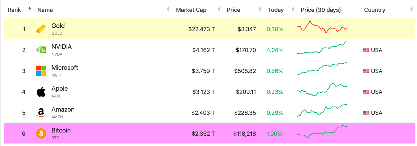This screenshot has height=146, width=417.
Task: Click the Market Cap header label
Action: [191, 10]
